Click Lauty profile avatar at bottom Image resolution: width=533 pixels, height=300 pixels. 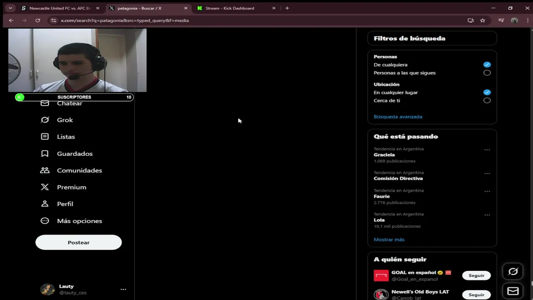[x=47, y=289]
